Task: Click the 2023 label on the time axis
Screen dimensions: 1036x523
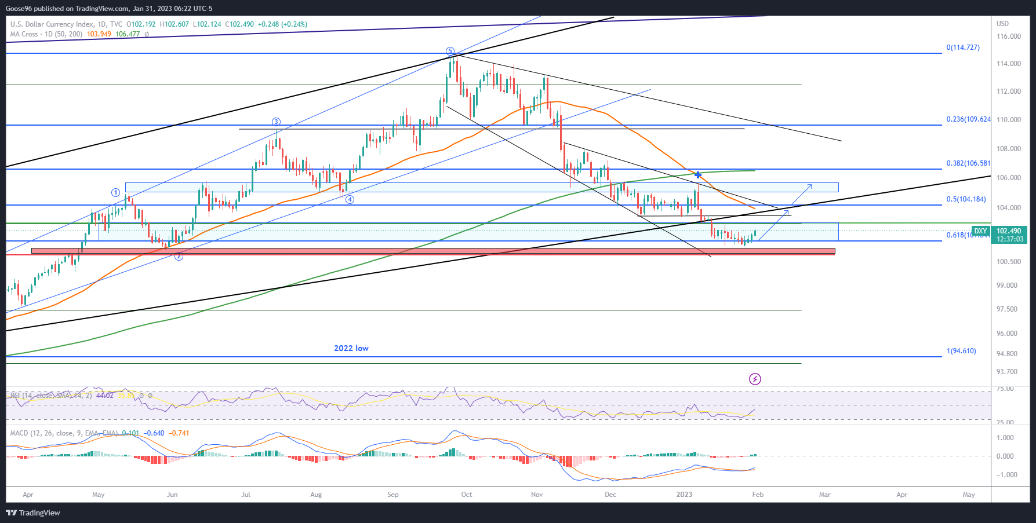Action: pyautogui.click(x=684, y=495)
